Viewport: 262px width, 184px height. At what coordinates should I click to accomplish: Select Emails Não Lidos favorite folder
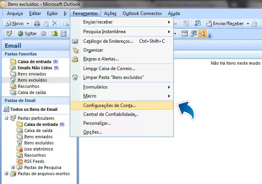(35, 68)
